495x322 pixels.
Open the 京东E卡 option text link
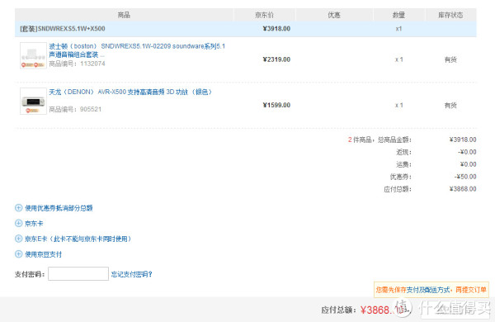point(78,239)
